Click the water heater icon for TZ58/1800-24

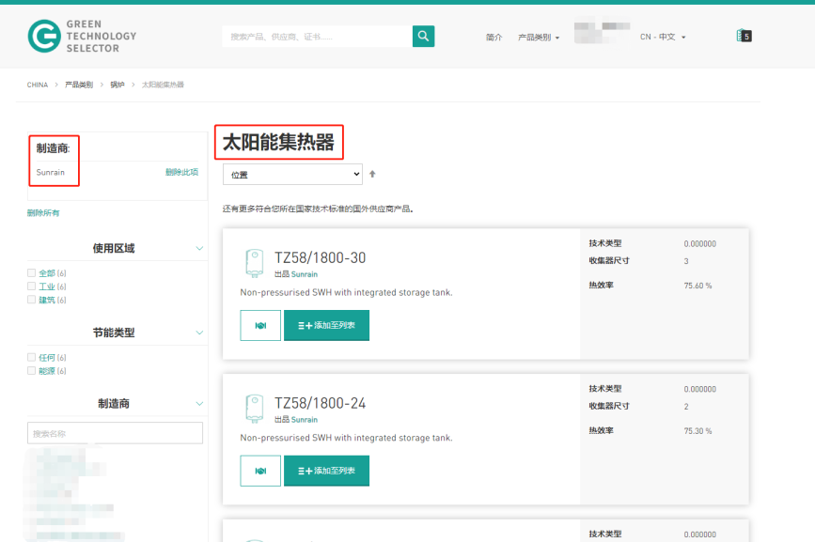coord(253,408)
